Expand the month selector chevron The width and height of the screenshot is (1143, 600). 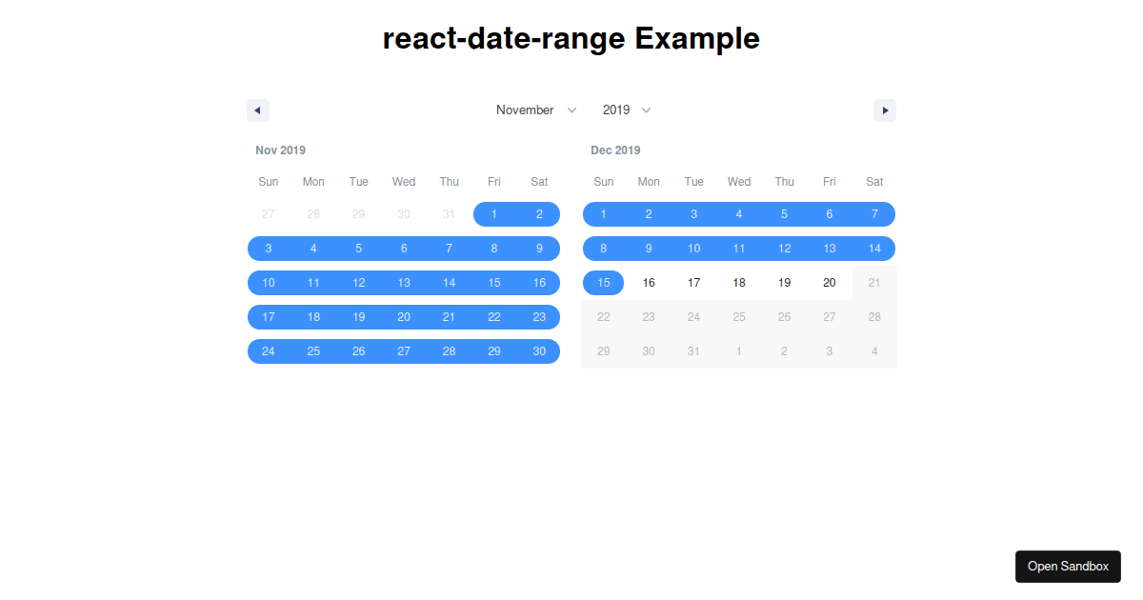pyautogui.click(x=572, y=110)
